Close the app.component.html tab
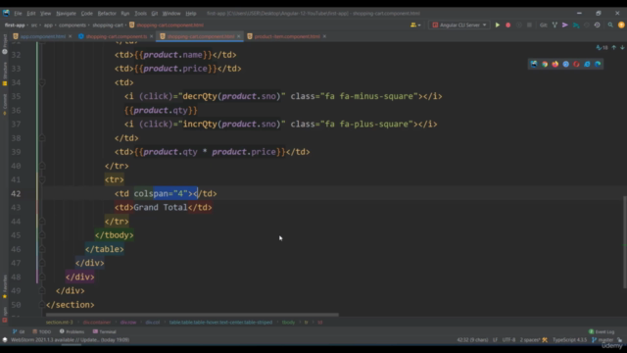 70,36
